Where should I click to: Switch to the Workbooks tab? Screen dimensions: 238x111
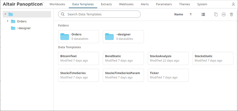coord(57,4)
